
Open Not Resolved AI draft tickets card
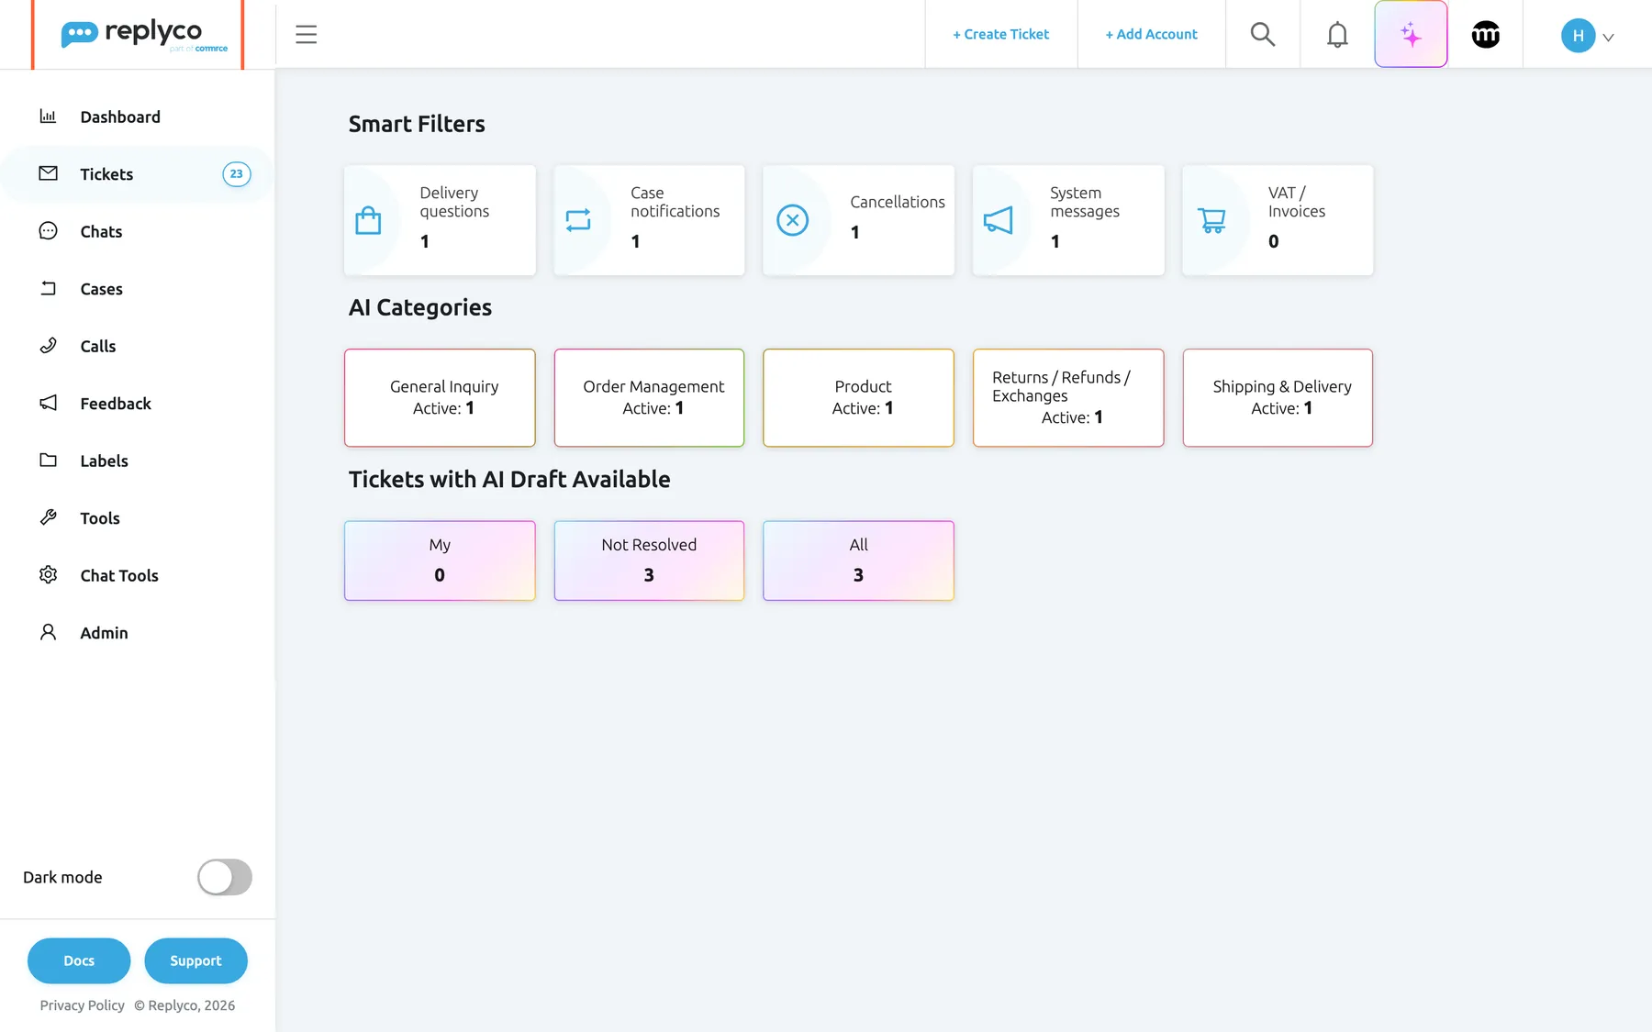point(649,560)
